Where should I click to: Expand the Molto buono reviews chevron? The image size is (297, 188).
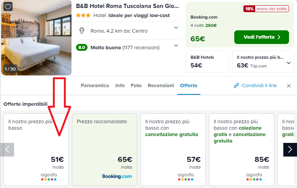(x=176, y=45)
